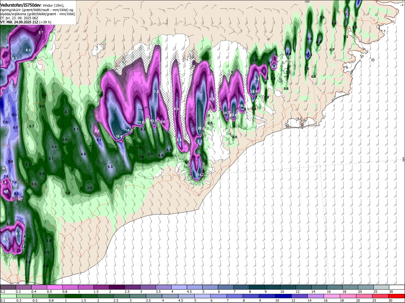Click the 4.2 value on the map
Image resolution: width=405 pixels, height=303 pixels.
click(143, 129)
